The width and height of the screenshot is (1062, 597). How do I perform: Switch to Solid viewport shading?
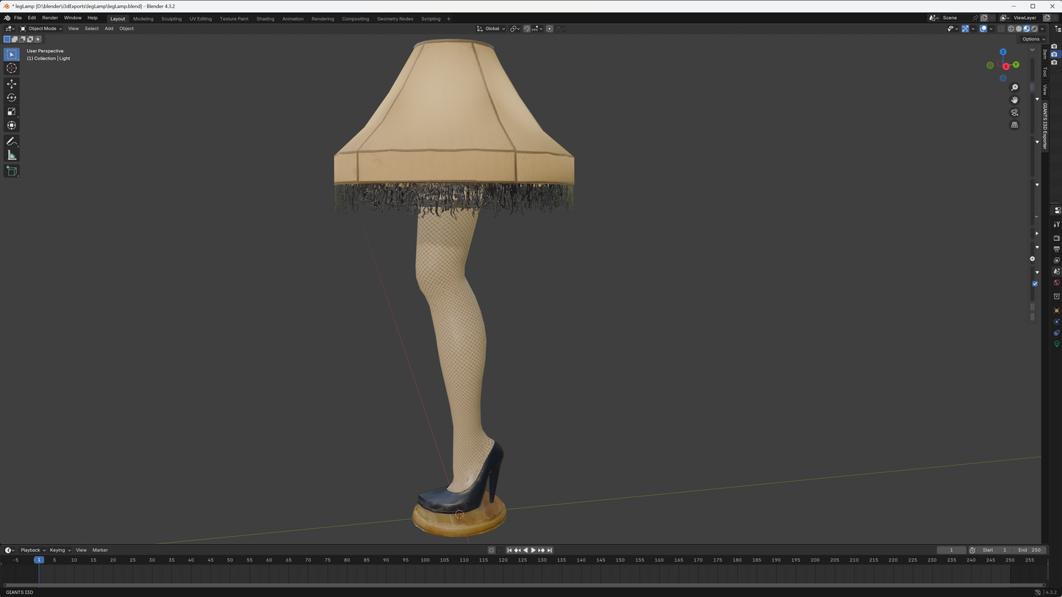(x=1019, y=29)
